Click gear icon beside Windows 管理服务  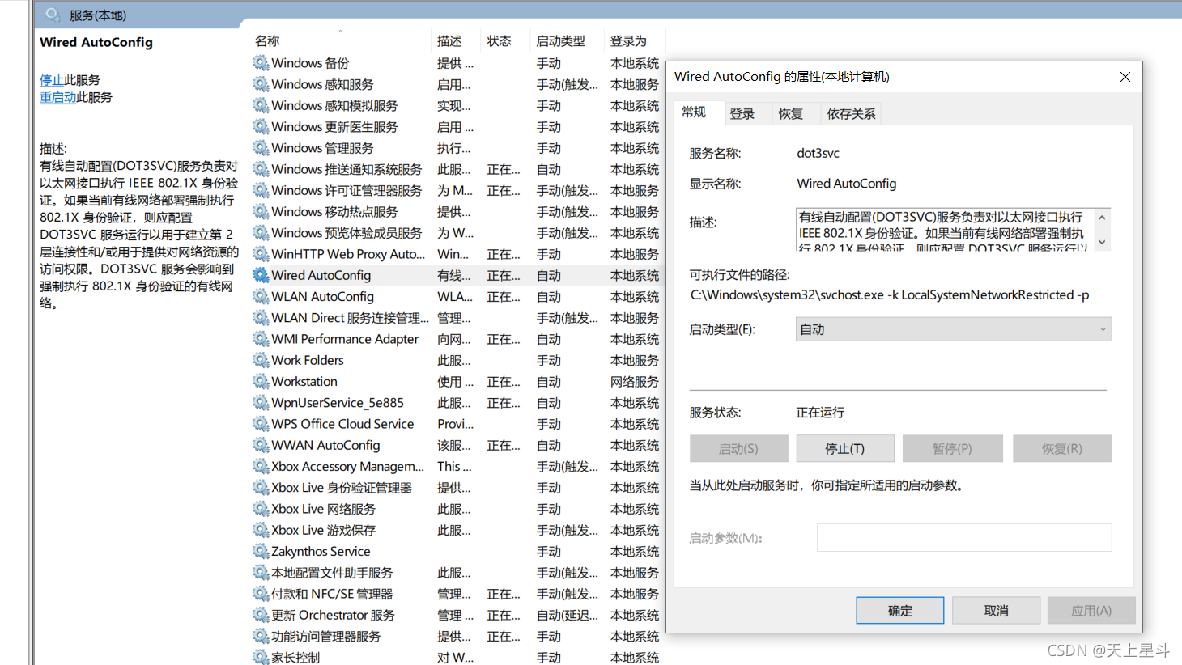point(261,148)
